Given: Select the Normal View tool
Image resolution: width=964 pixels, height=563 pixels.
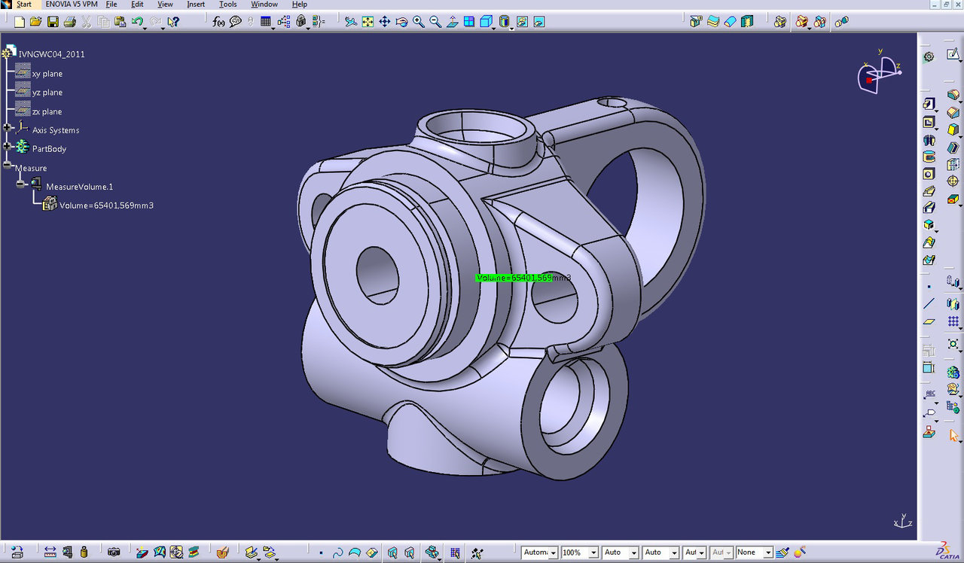Looking at the screenshot, I should (452, 22).
